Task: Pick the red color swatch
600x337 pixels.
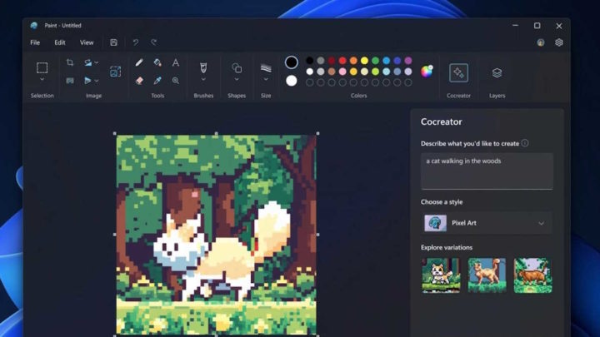Action: point(342,61)
